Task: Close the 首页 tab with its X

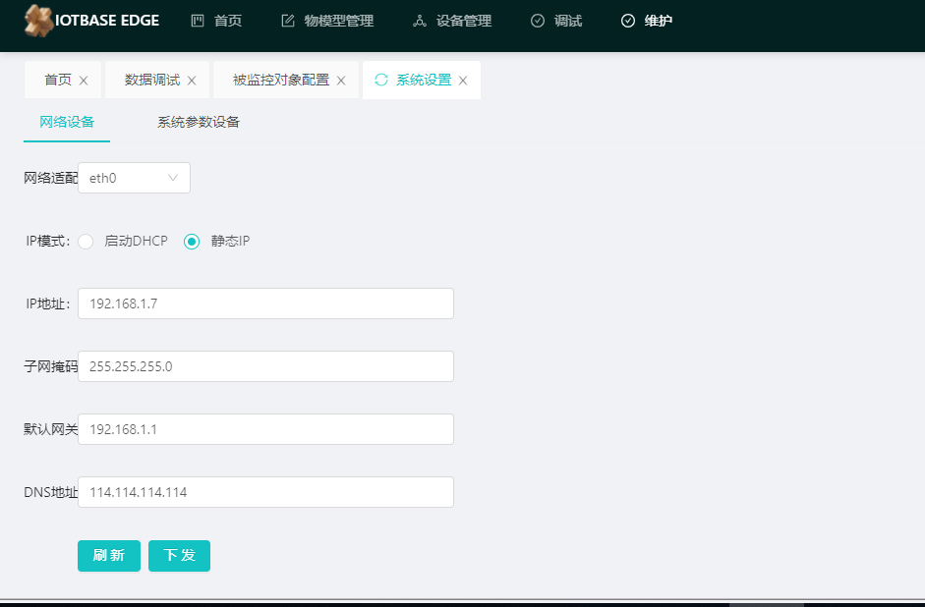Action: 84,81
